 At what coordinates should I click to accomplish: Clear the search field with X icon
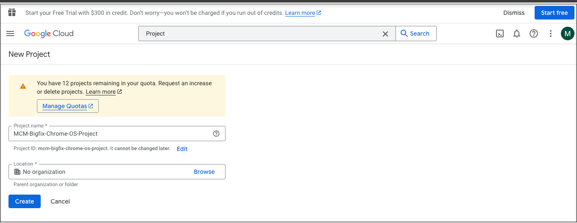tap(385, 34)
